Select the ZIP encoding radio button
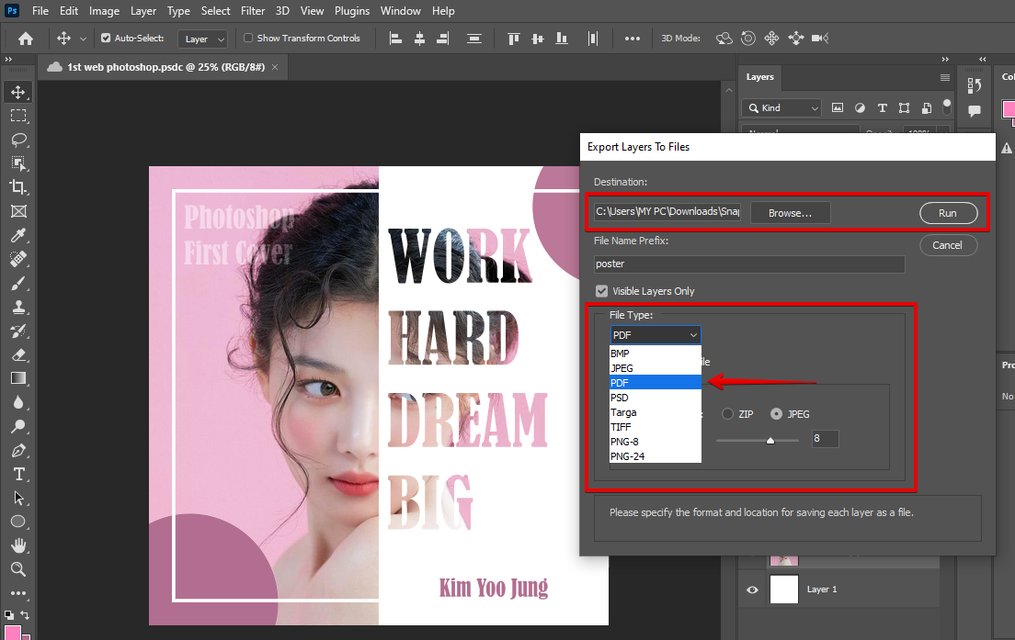This screenshot has width=1015, height=640. tap(728, 414)
